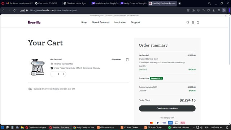Open the easy setup menu icon
The width and height of the screenshot is (231, 130).
pos(219,10)
